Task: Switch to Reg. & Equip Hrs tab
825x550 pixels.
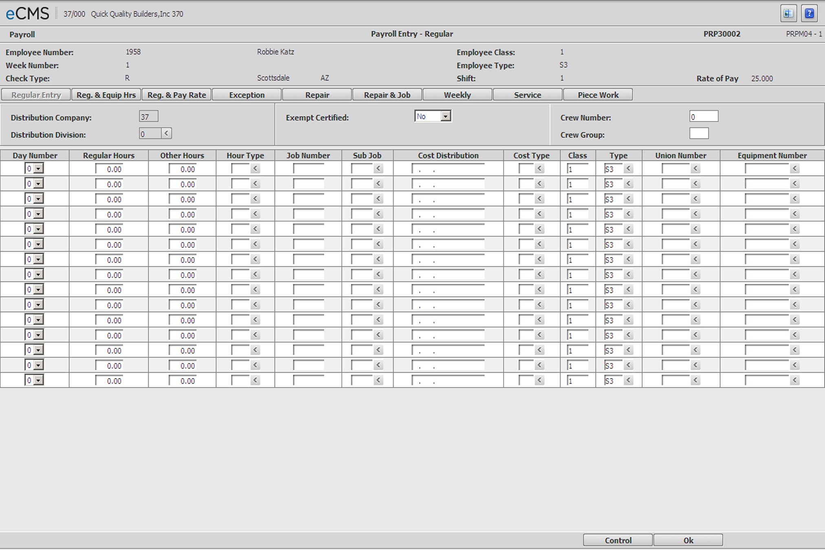Action: pos(106,95)
